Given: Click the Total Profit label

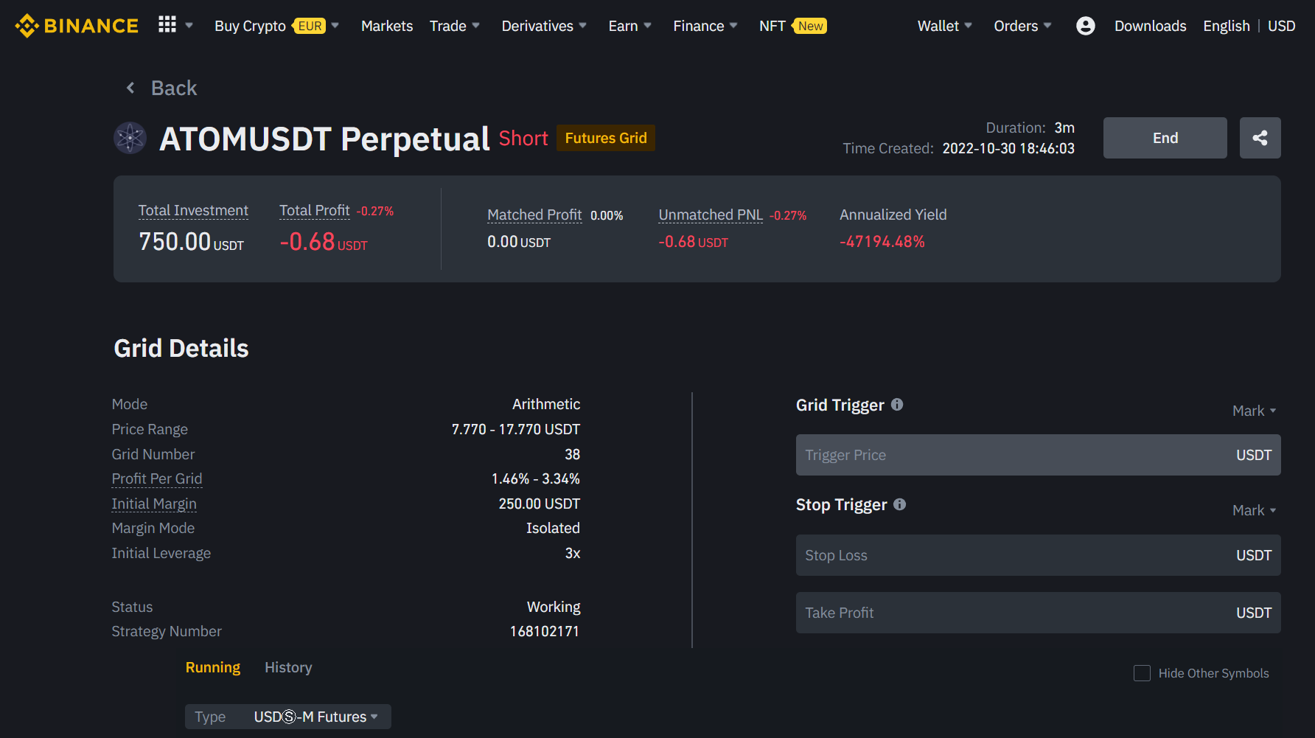Looking at the screenshot, I should point(315,211).
